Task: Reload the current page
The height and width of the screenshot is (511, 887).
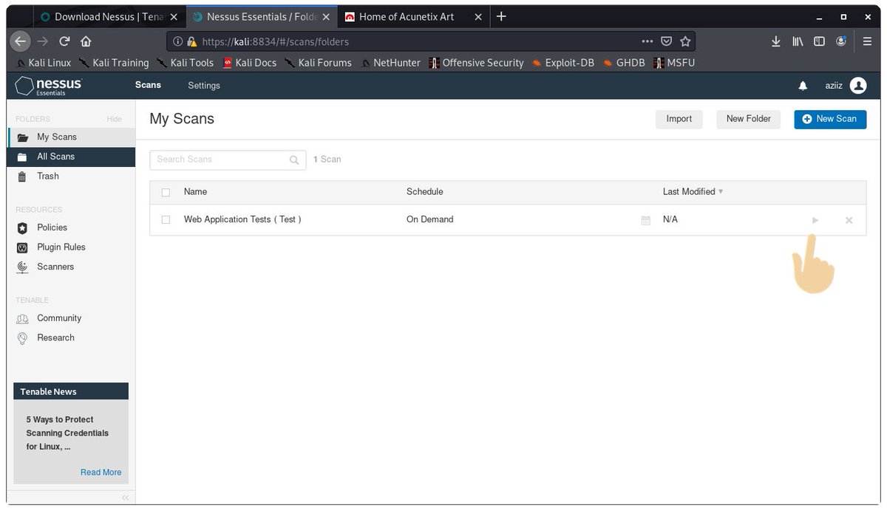Action: [64, 41]
